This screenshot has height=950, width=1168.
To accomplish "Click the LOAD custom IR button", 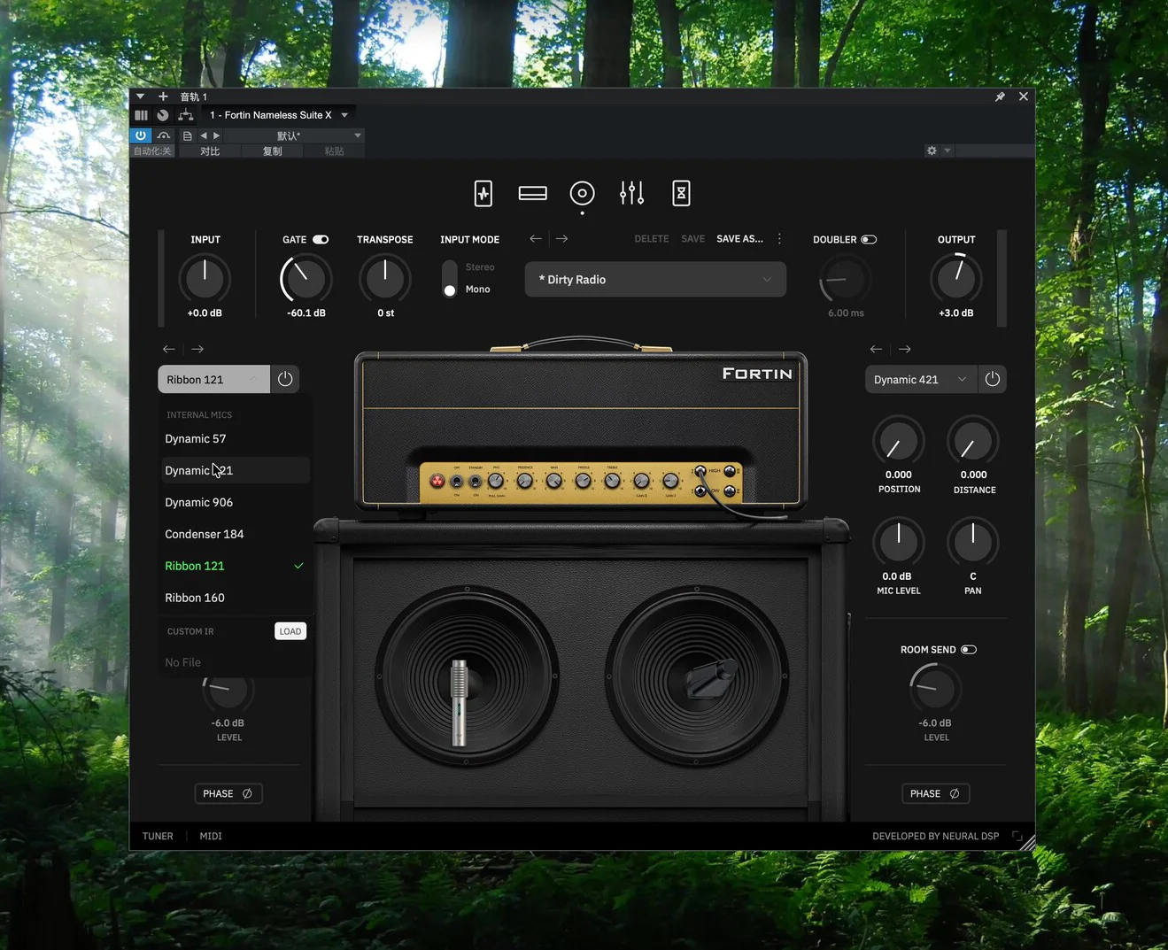I will (290, 631).
